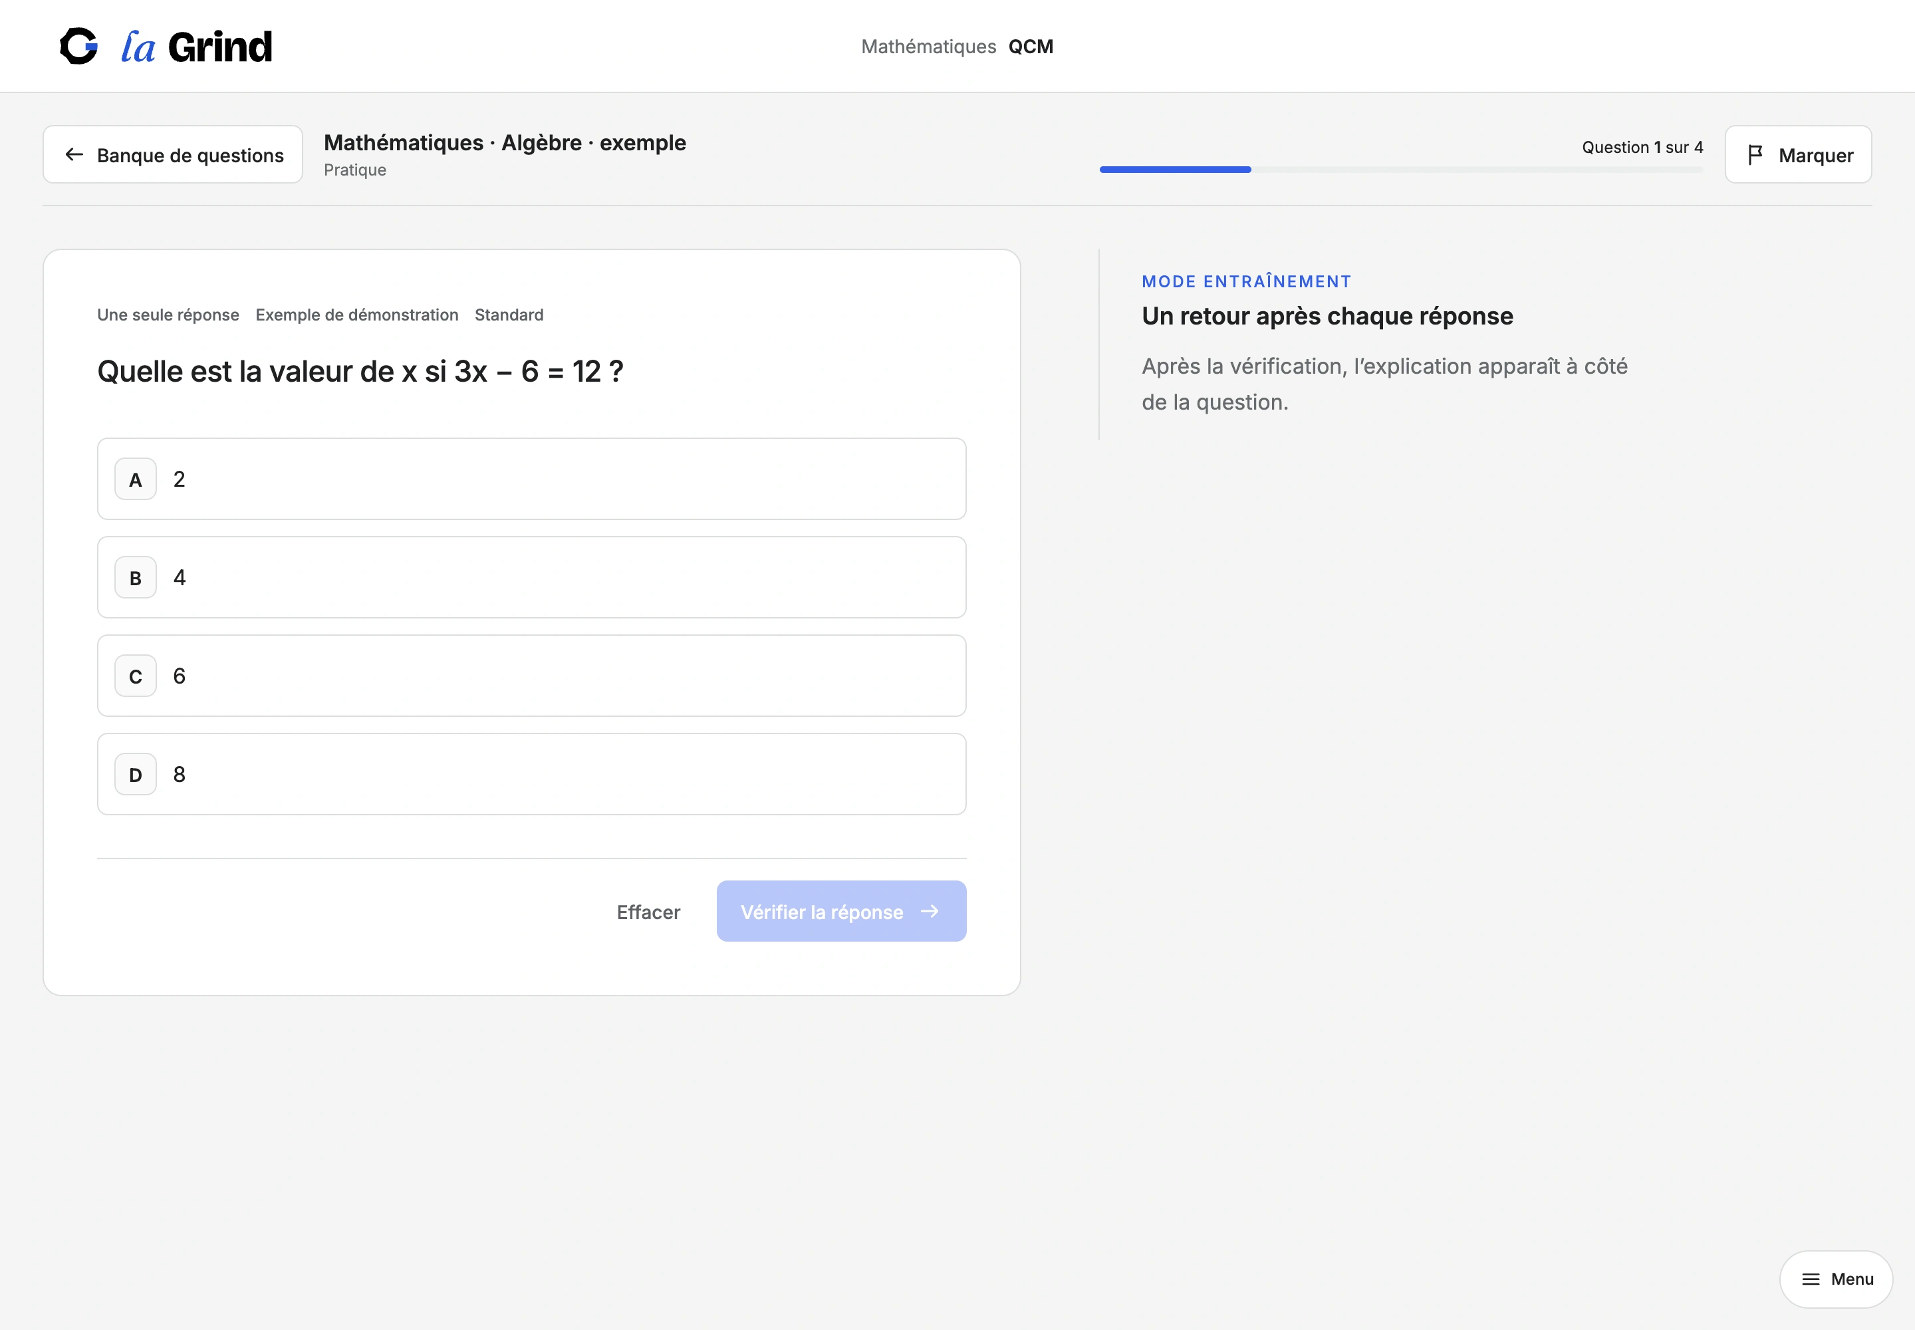Open the Mathématiques header link
This screenshot has height=1330, width=1915.
pyautogui.click(x=928, y=47)
